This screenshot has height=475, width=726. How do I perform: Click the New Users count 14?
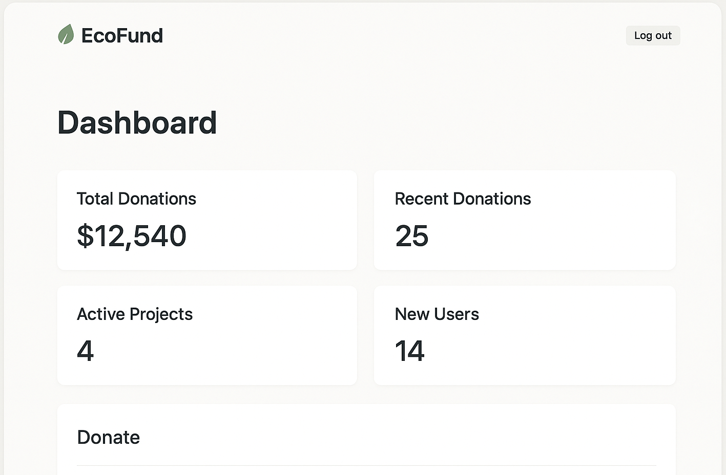[x=409, y=351]
